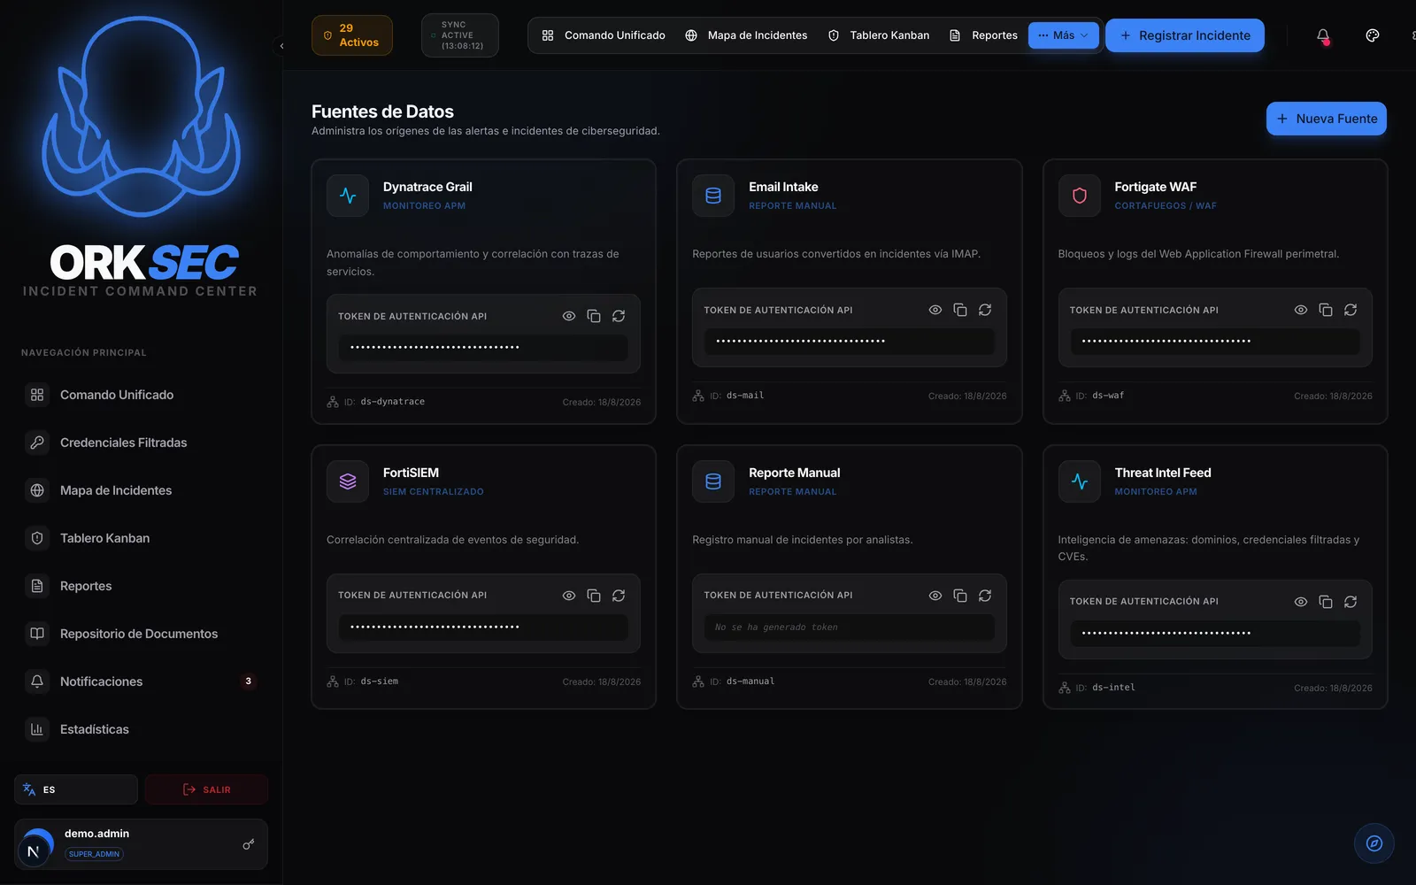Click the ds-intel ID text

click(x=1113, y=688)
